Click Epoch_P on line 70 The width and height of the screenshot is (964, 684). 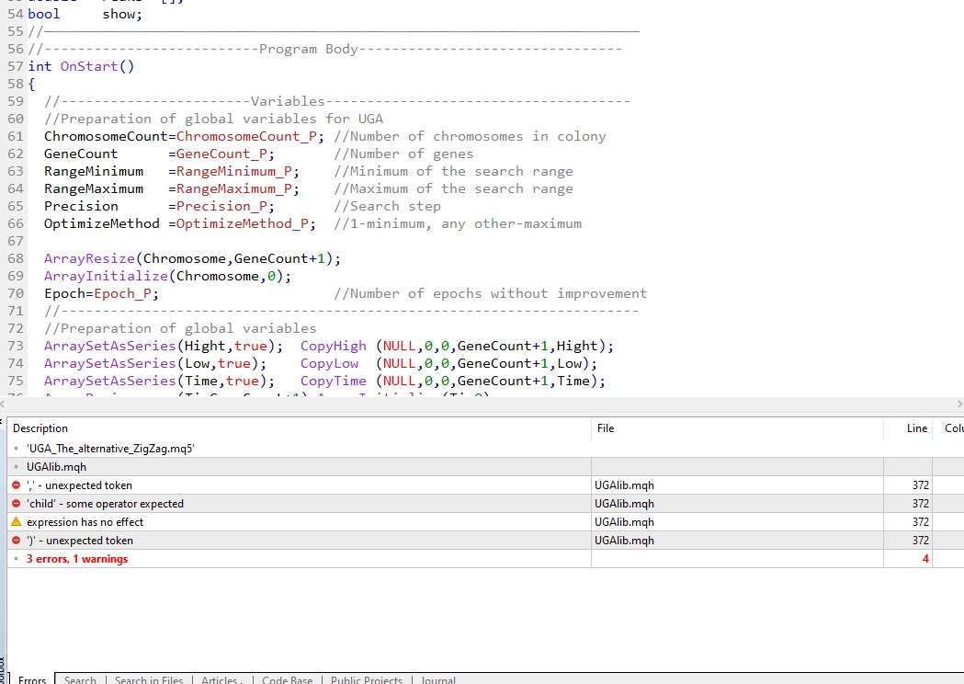122,294
